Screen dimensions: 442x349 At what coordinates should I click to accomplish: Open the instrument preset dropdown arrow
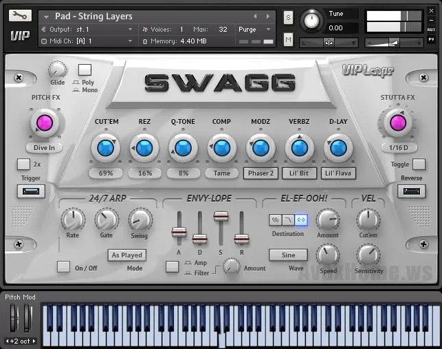[x=46, y=17]
